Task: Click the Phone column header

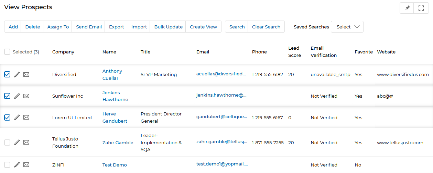Action: (259, 52)
